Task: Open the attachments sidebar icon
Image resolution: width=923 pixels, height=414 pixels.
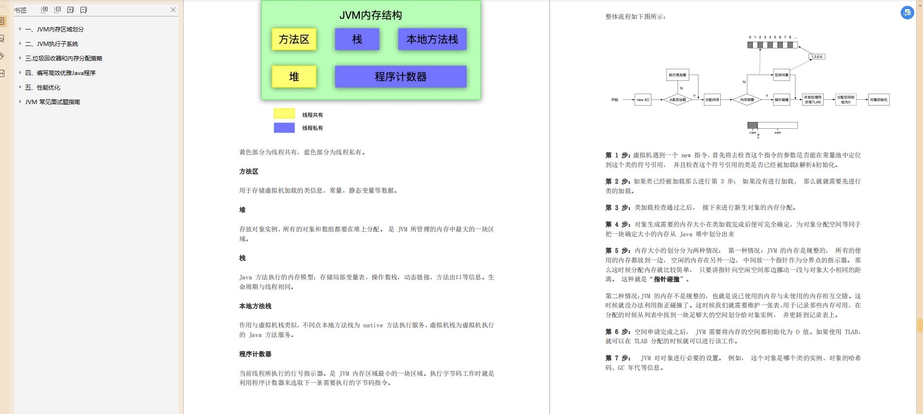Action: (x=2, y=56)
